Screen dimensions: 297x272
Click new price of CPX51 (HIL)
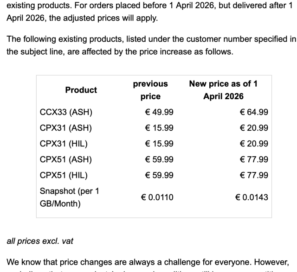254,175
